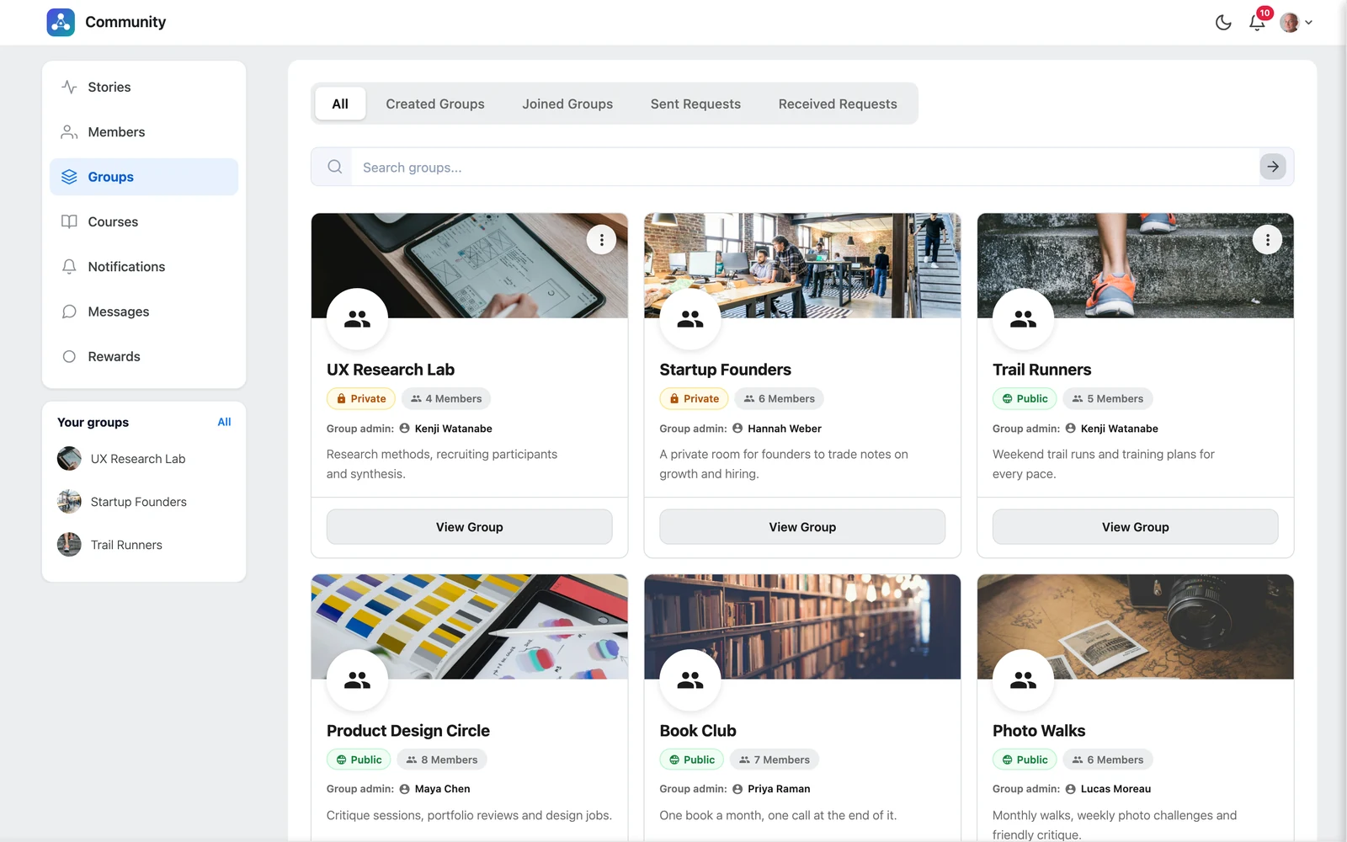Viewport: 1347px width, 842px height.
Task: Switch to the Sent Requests tab
Action: (x=695, y=104)
